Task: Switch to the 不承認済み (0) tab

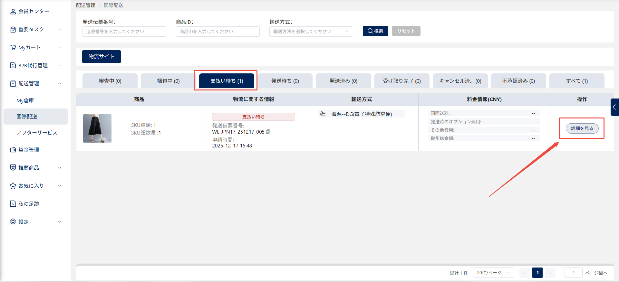Action: [518, 81]
